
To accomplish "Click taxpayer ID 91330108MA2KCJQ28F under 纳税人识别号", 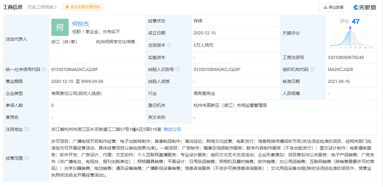I will pos(217,69).
